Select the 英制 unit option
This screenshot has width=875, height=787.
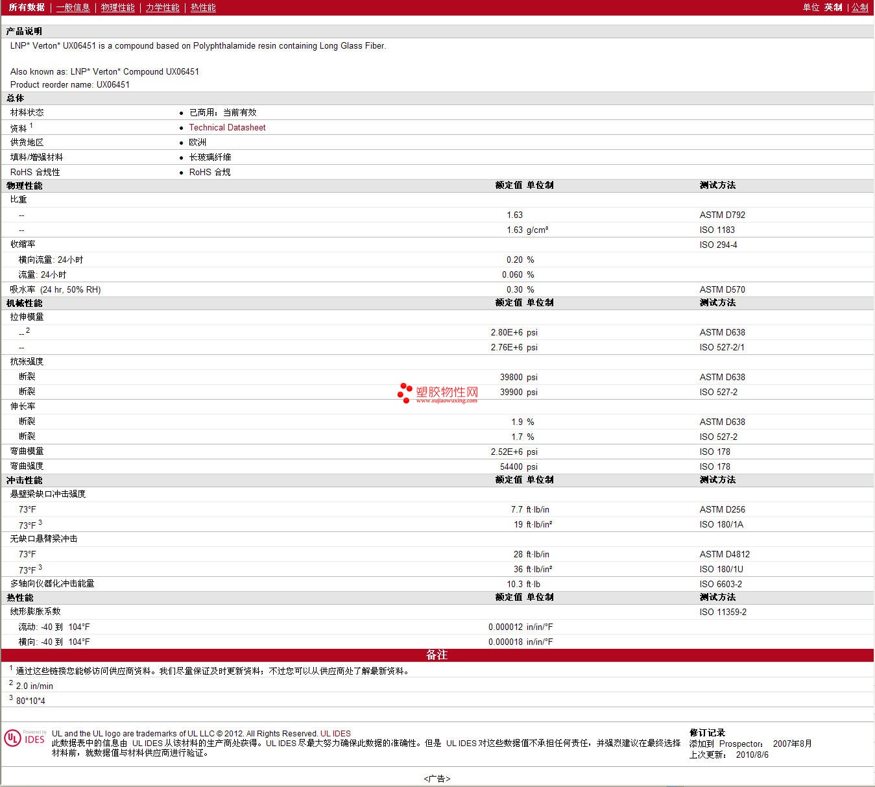pos(833,7)
